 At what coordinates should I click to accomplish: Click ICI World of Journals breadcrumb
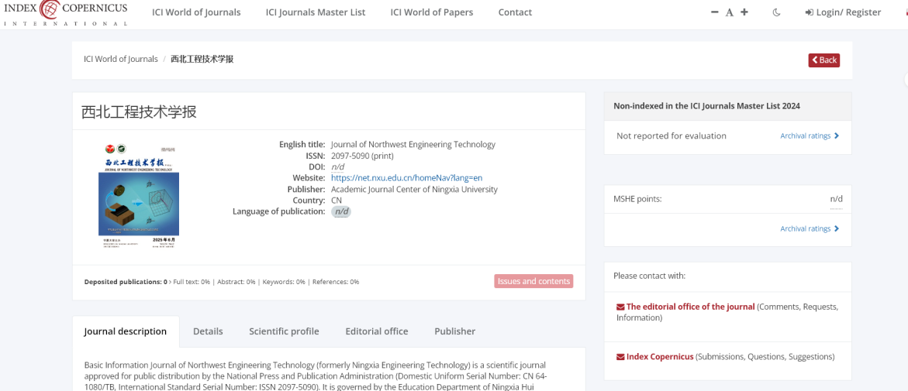[x=120, y=60]
